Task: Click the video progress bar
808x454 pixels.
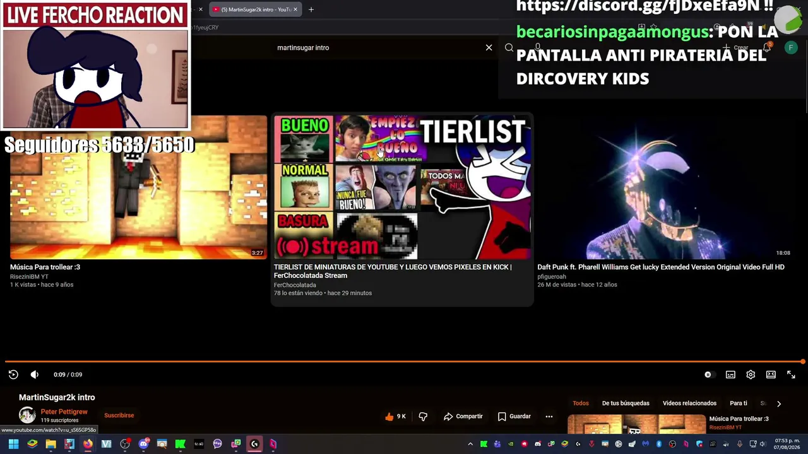Action: click(404, 362)
